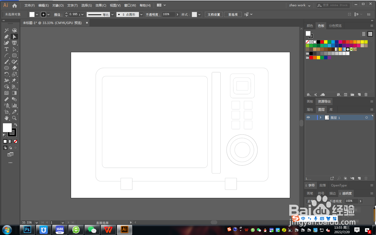The image size is (376, 235).
Task: Switch to the 画板 tab
Action: (x=310, y=102)
